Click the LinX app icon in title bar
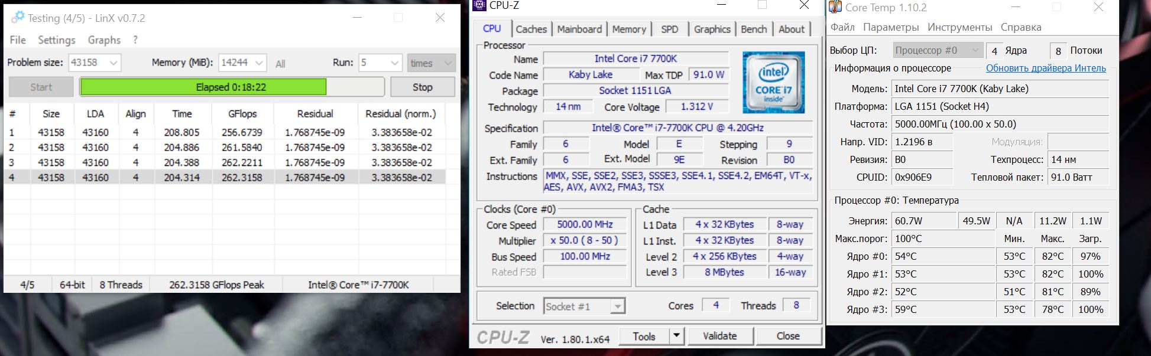This screenshot has width=1151, height=356. [18, 17]
